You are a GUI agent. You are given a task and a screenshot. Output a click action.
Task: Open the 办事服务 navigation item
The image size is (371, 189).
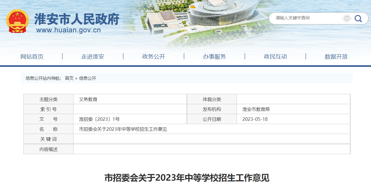(214, 57)
